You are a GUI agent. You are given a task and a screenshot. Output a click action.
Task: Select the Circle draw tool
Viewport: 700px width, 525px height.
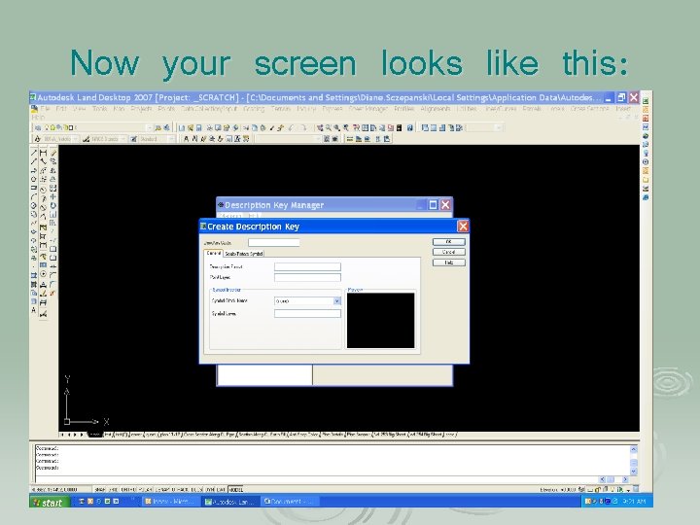coord(34,205)
